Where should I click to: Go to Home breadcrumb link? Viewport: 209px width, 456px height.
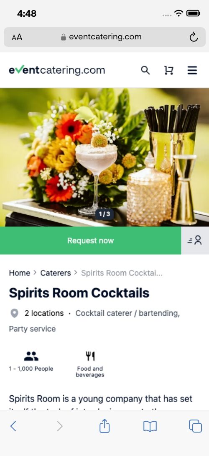click(x=20, y=273)
